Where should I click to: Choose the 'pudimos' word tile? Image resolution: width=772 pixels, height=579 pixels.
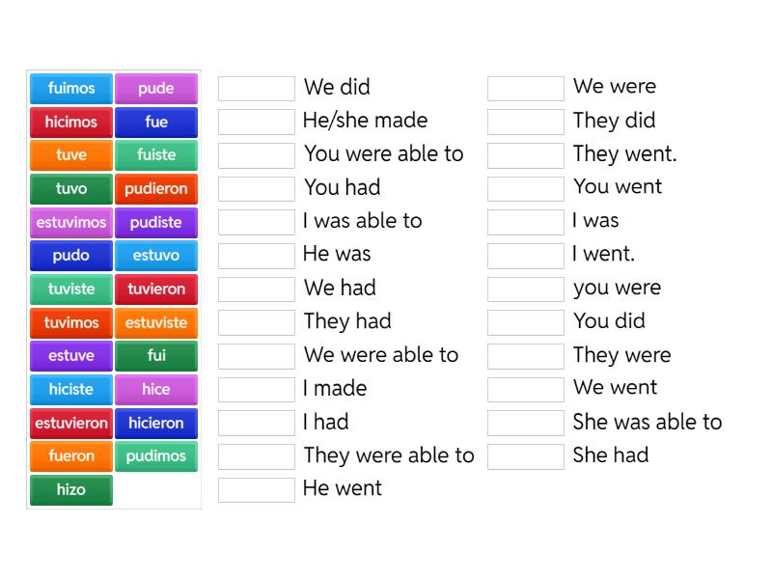156,456
